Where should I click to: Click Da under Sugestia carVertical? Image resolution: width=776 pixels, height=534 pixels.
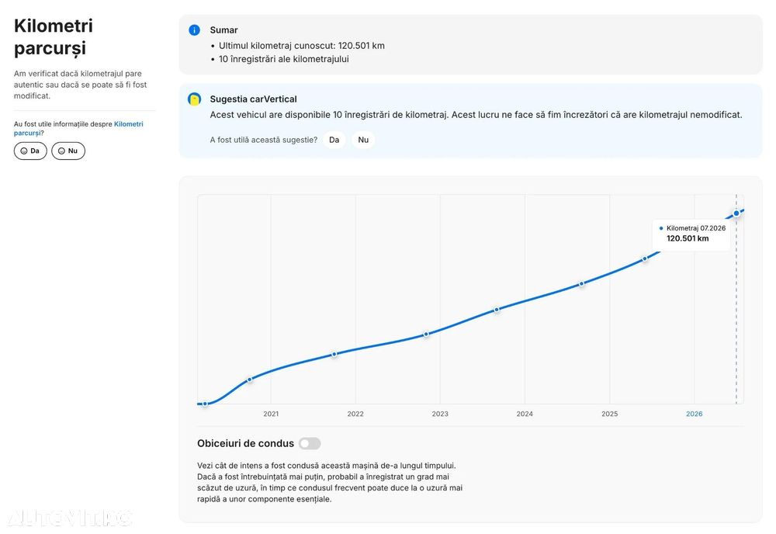(334, 140)
